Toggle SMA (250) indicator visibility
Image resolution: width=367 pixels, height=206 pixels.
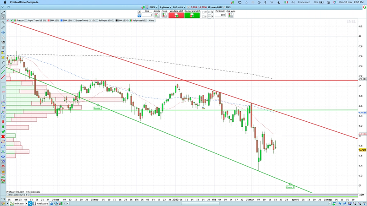(117, 21)
